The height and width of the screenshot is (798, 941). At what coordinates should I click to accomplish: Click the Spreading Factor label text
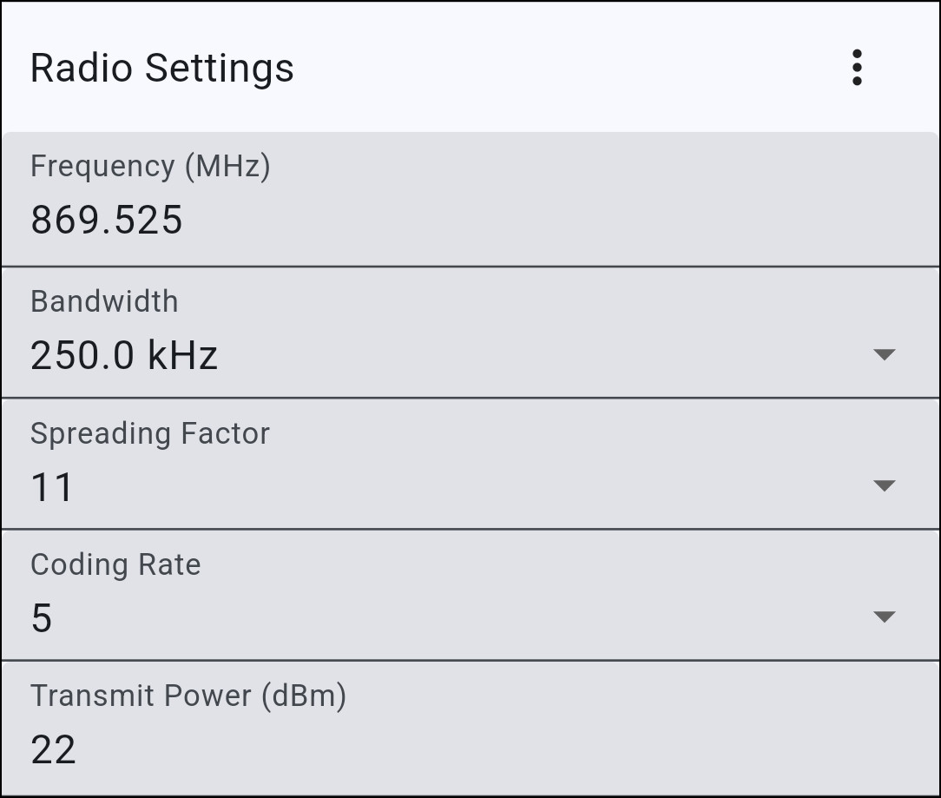tap(150, 433)
